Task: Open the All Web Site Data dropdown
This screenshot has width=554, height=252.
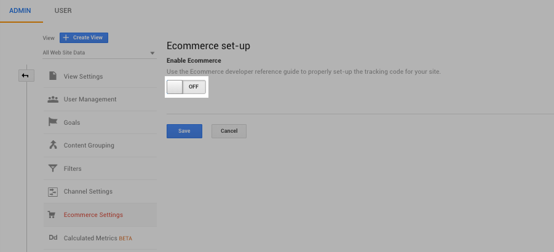Action: [98, 53]
